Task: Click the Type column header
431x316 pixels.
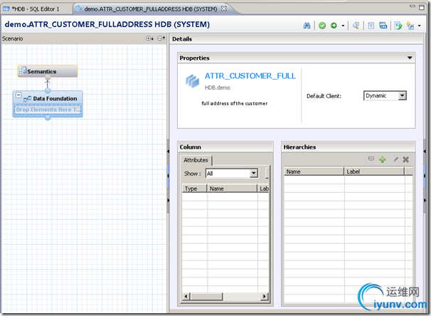Action: pyautogui.click(x=194, y=189)
